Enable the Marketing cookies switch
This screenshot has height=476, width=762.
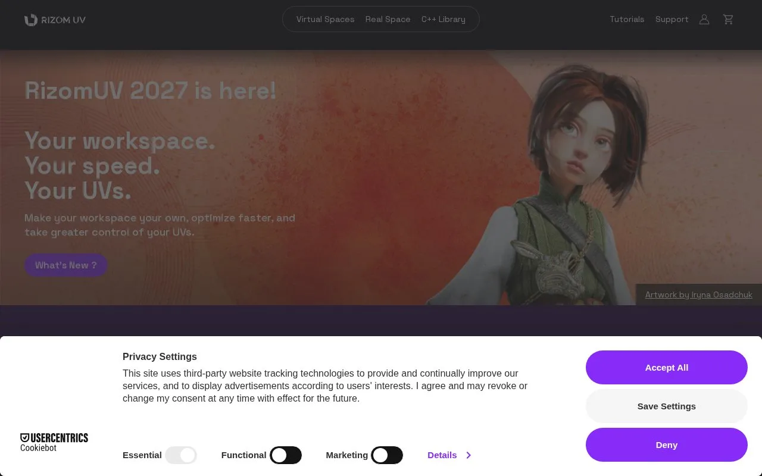click(x=387, y=455)
